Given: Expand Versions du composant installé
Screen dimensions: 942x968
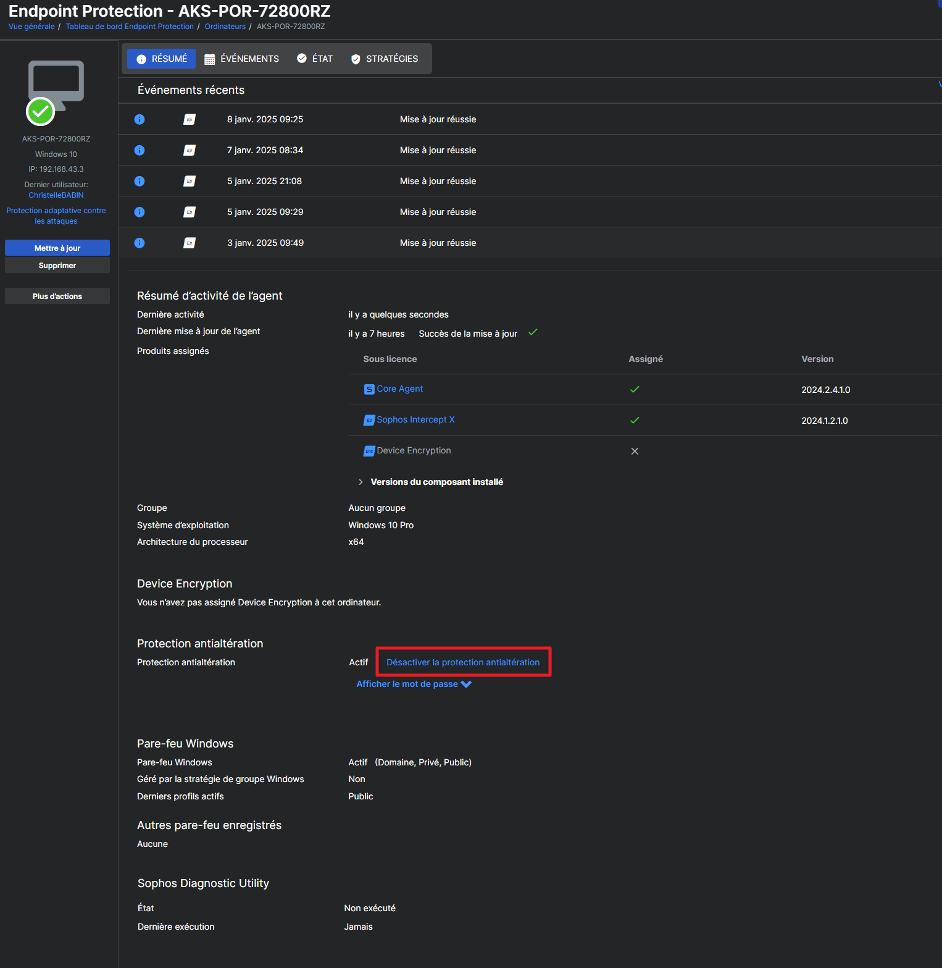Looking at the screenshot, I should [x=431, y=482].
